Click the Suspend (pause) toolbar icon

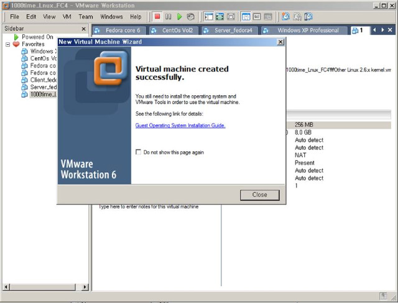[x=169, y=17]
